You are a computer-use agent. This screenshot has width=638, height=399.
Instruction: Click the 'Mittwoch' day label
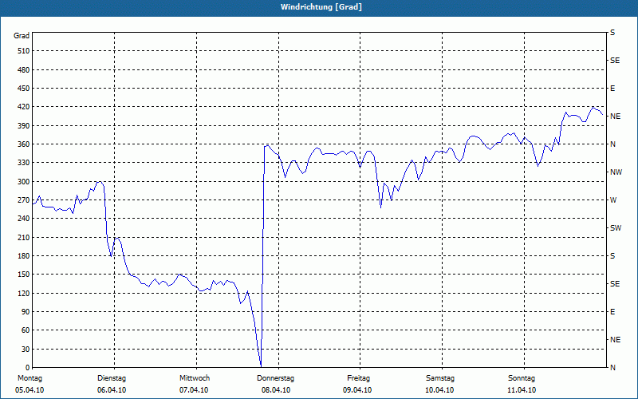pyautogui.click(x=195, y=378)
